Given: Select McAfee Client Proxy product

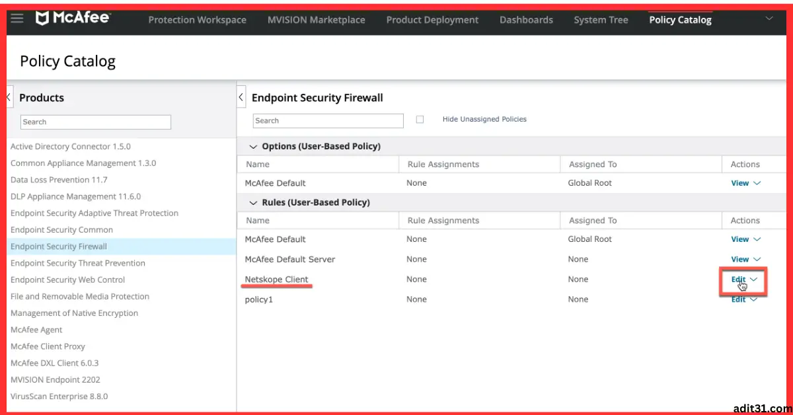Looking at the screenshot, I should pyautogui.click(x=48, y=346).
